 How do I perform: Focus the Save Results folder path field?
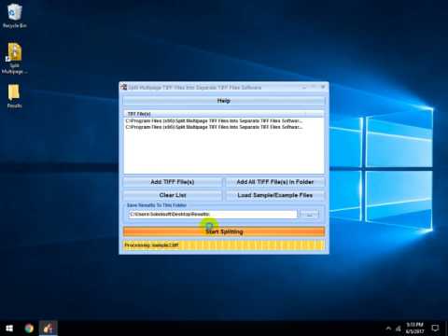(213, 215)
